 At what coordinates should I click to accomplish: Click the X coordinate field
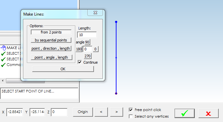15,112
